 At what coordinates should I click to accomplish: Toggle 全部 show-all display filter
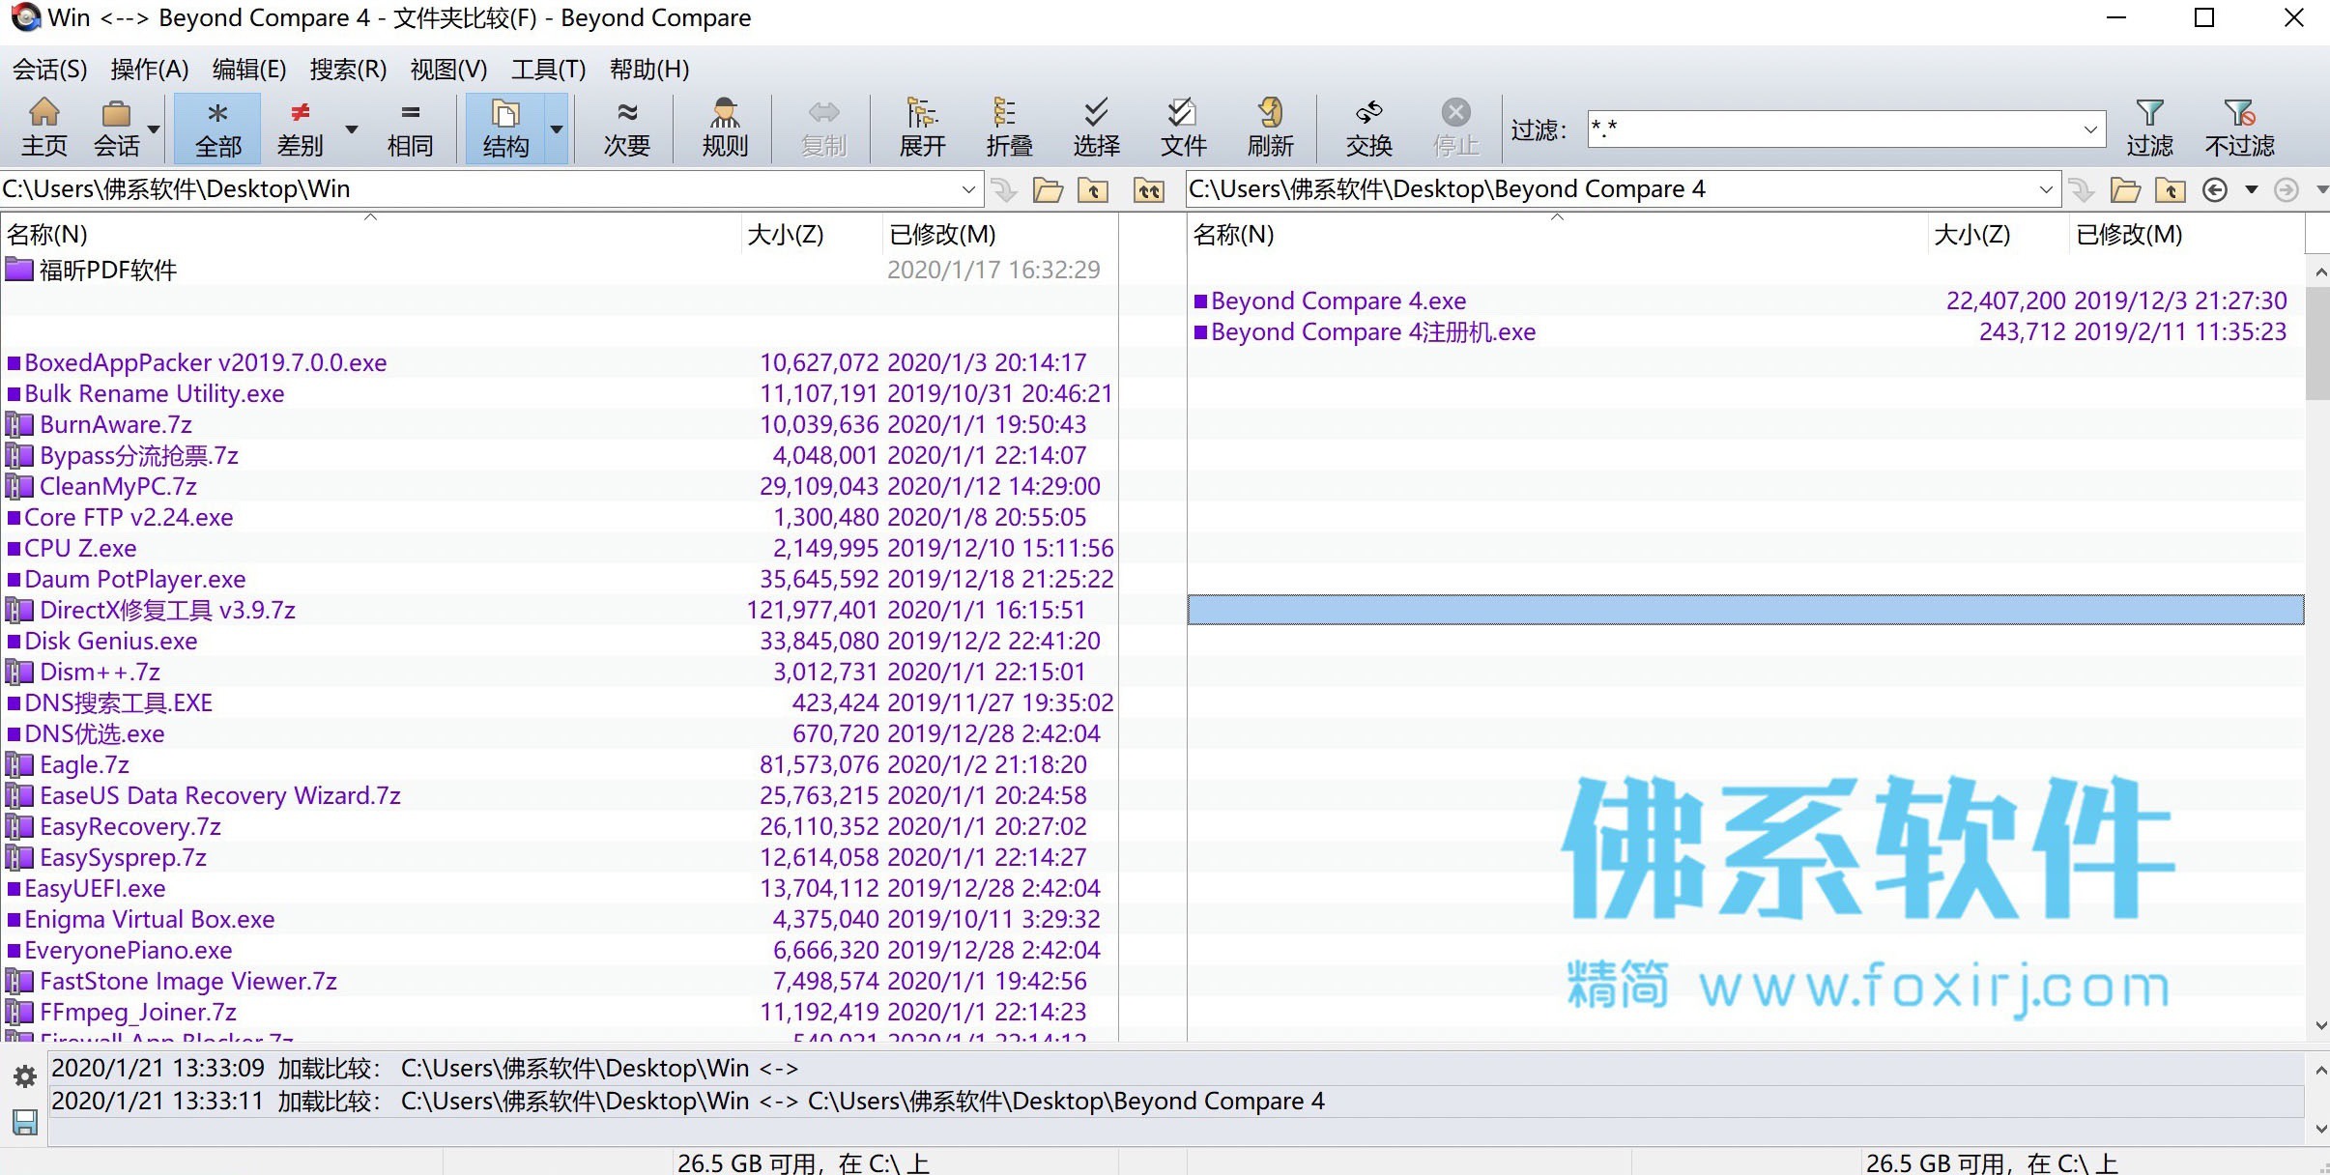[x=218, y=128]
